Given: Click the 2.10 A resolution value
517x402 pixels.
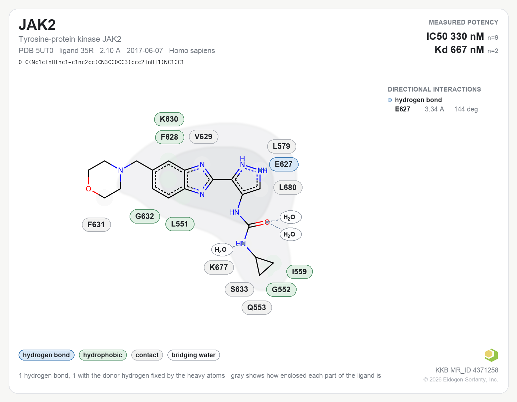Looking at the screenshot, I should pos(110,50).
